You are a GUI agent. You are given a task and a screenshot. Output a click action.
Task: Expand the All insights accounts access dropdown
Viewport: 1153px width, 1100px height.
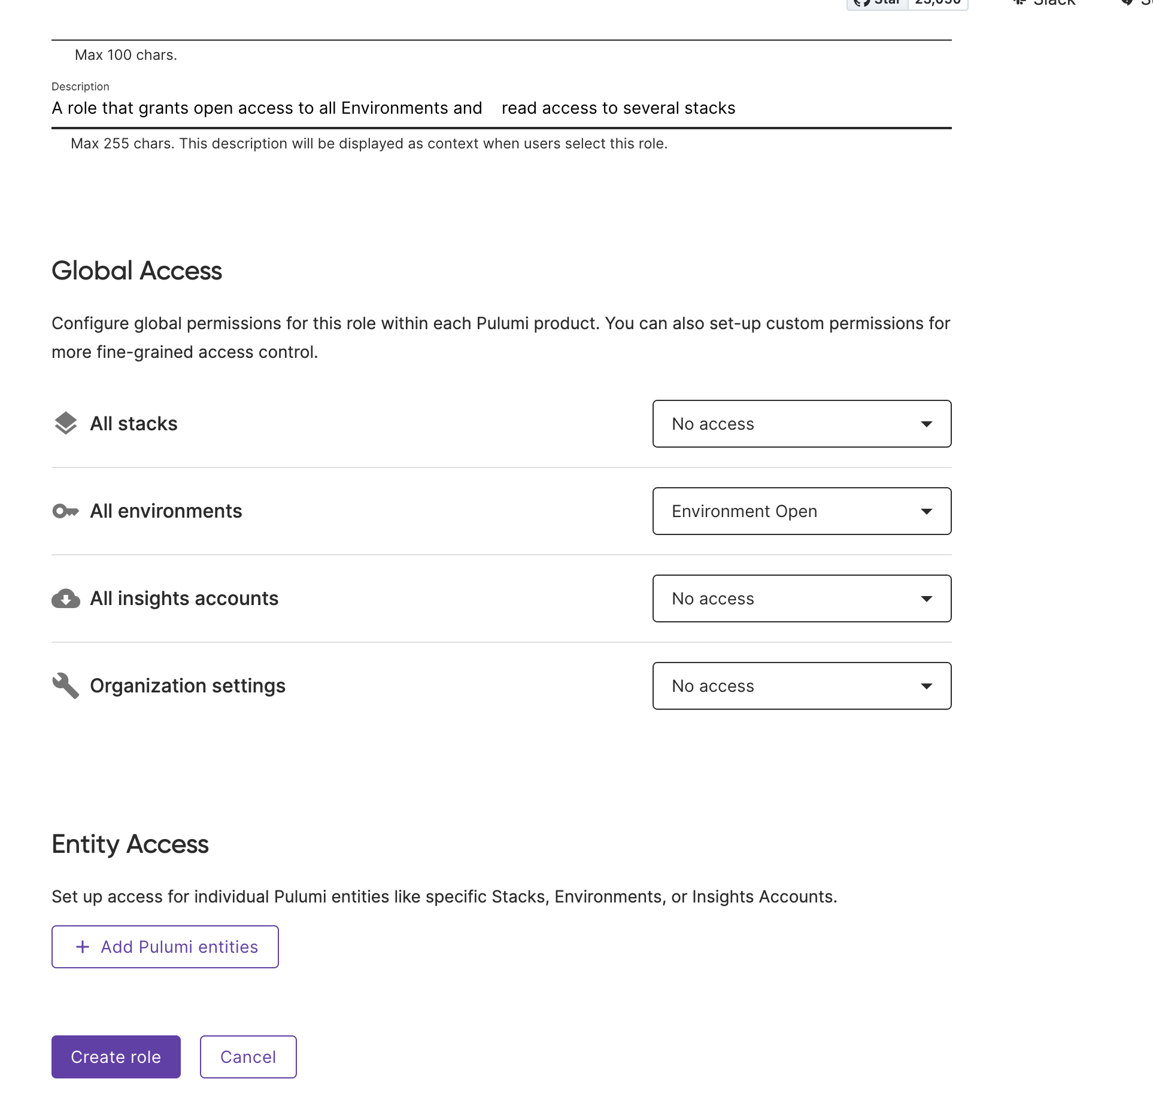pos(801,598)
